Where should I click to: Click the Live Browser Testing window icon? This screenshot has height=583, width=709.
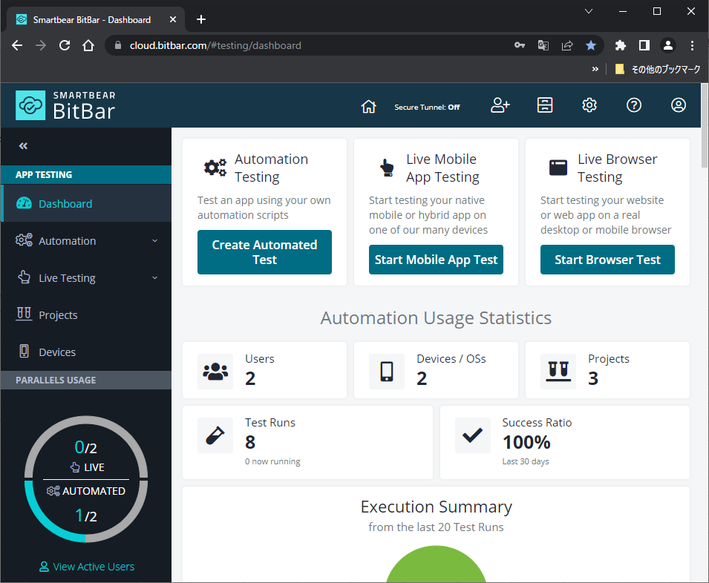558,168
